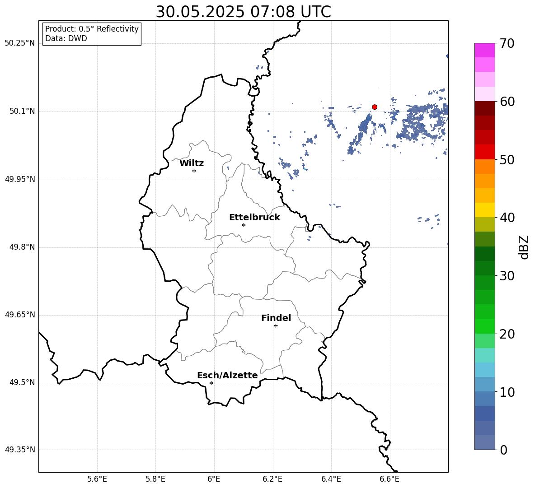Click the Wiltz station cross marker
Image resolution: width=535 pixels, height=488 pixels.
point(194,171)
